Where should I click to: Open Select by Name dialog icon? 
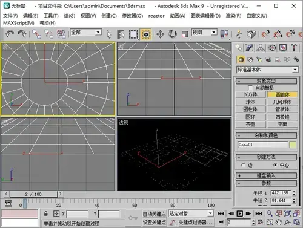pos(121,34)
